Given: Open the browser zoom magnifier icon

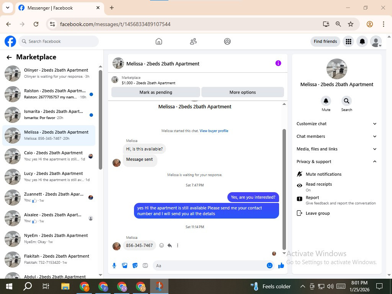Looking at the screenshot, I should 338,24.
